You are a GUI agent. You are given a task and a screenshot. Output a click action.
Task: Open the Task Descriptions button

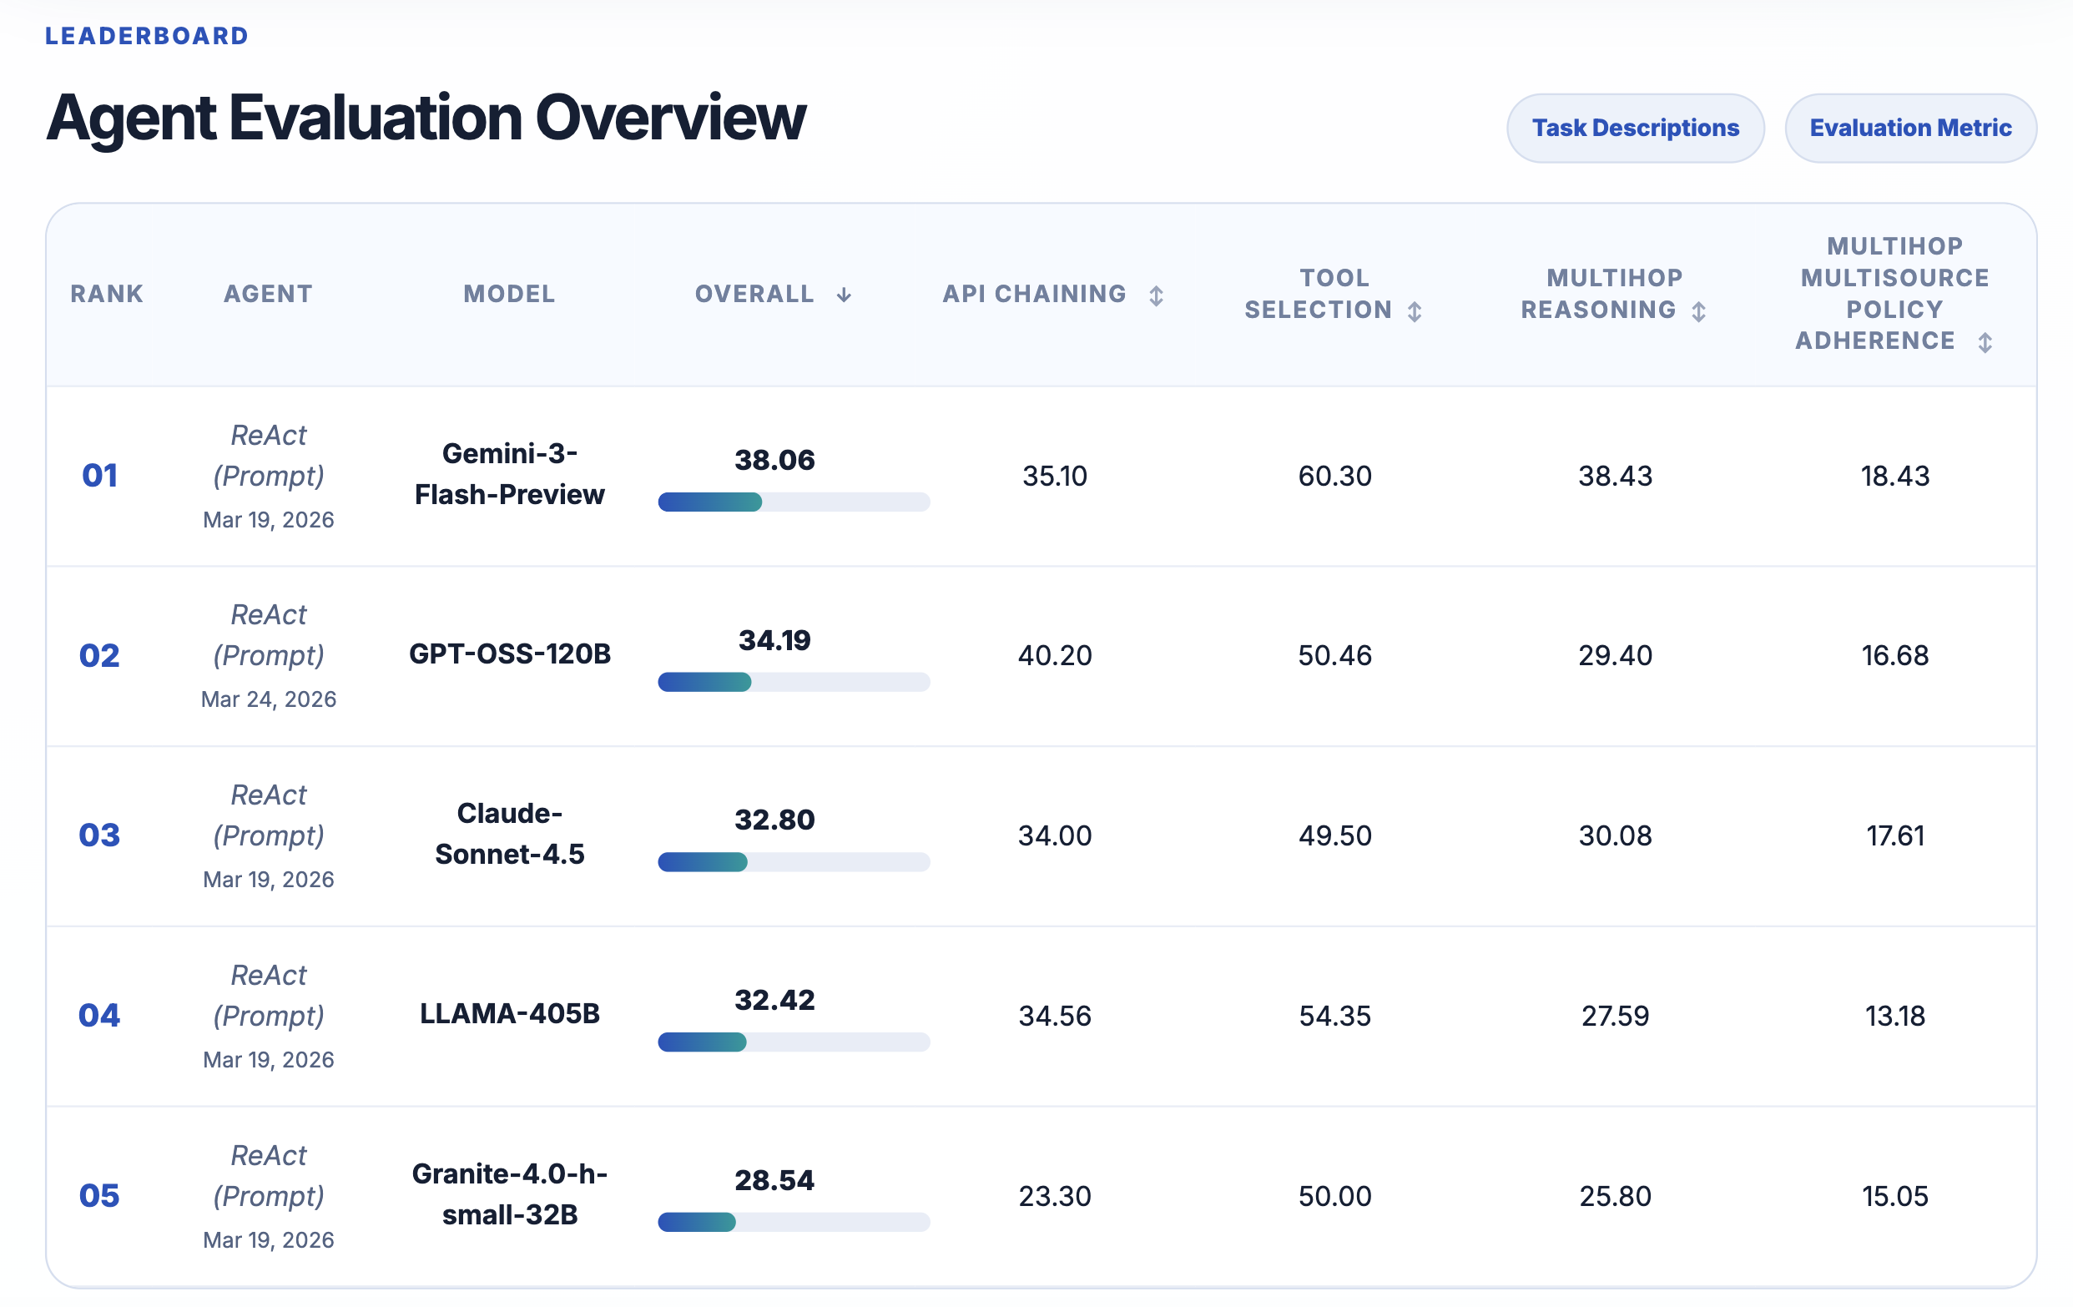tap(1635, 129)
